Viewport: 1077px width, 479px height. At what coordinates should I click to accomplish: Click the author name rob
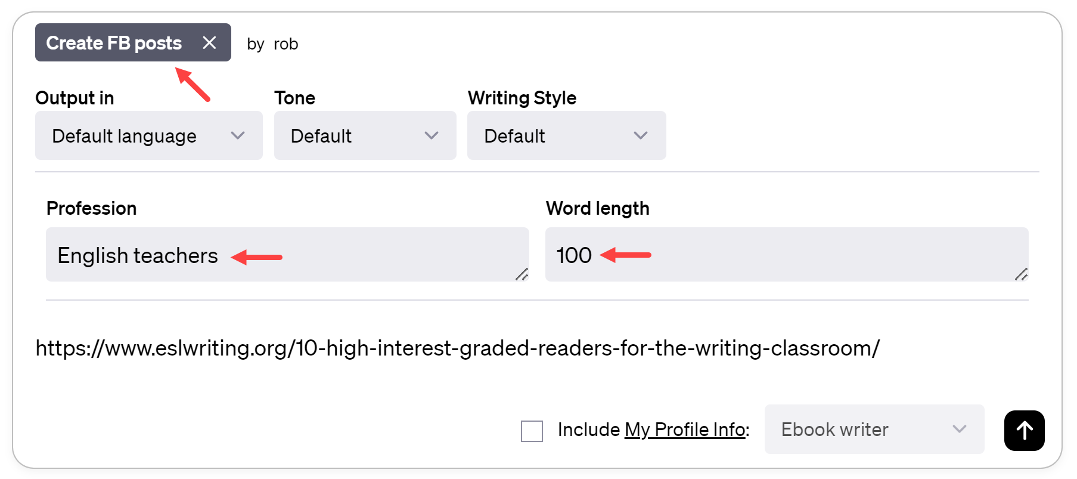coord(285,44)
